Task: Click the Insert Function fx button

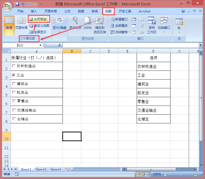Action: coord(59,45)
